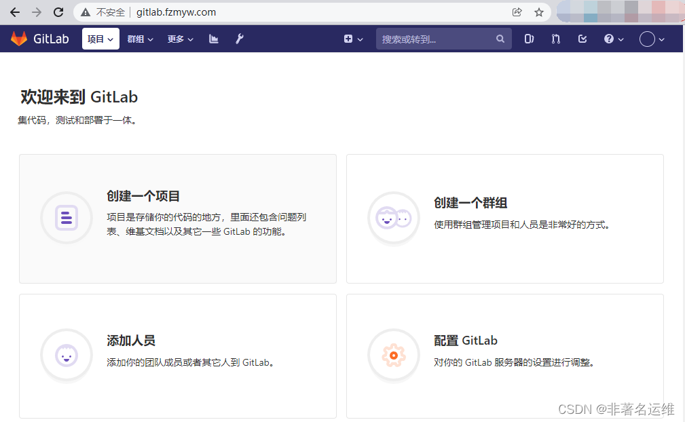Open the 配置 GitLab card heading
The height and width of the screenshot is (422, 685).
point(466,341)
